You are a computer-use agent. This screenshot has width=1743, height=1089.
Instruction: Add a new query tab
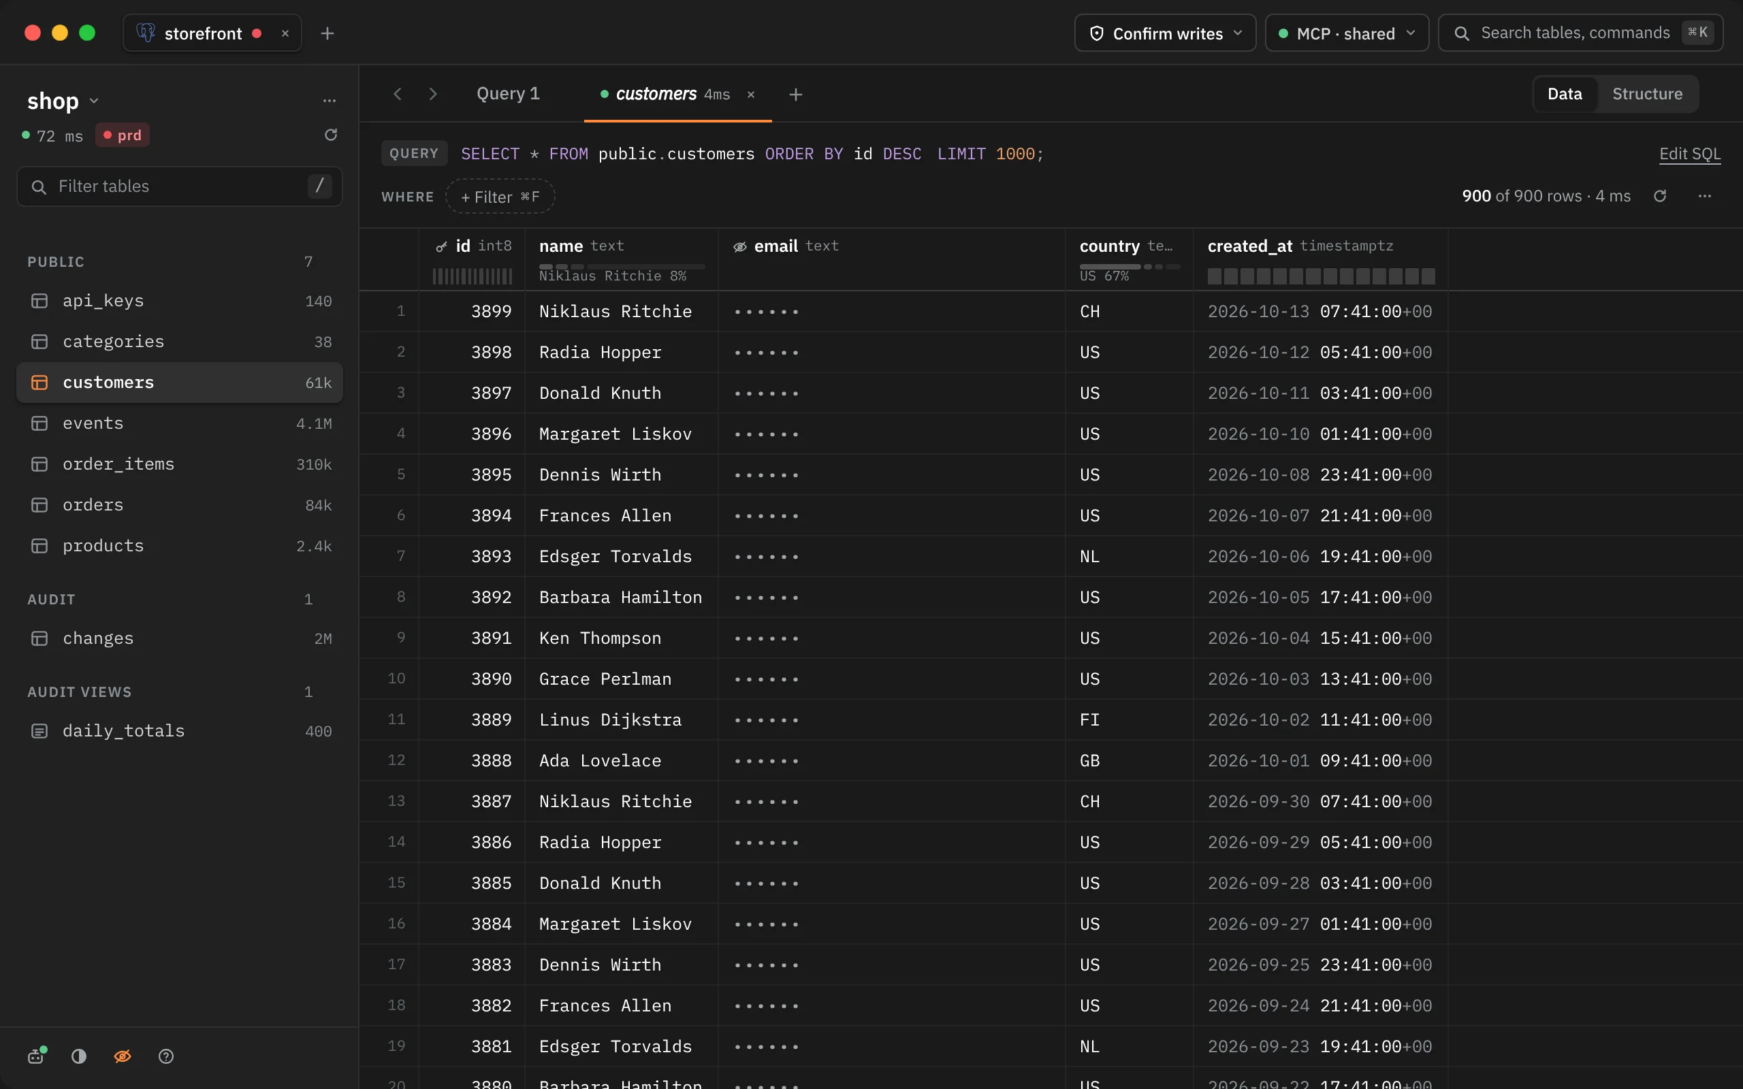pyautogui.click(x=795, y=95)
